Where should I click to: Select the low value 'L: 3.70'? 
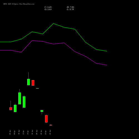click(70, 9)
